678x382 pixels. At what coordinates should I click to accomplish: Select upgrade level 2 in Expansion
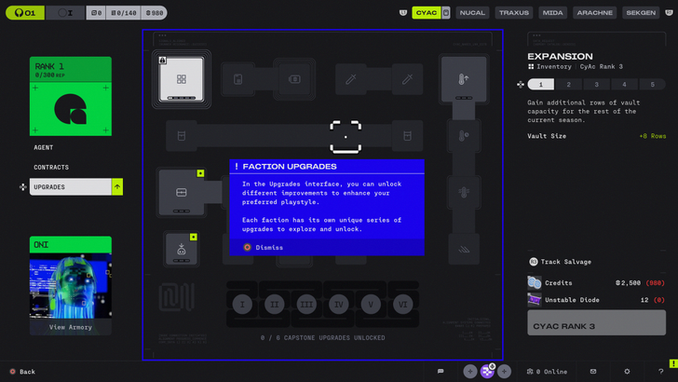(569, 84)
